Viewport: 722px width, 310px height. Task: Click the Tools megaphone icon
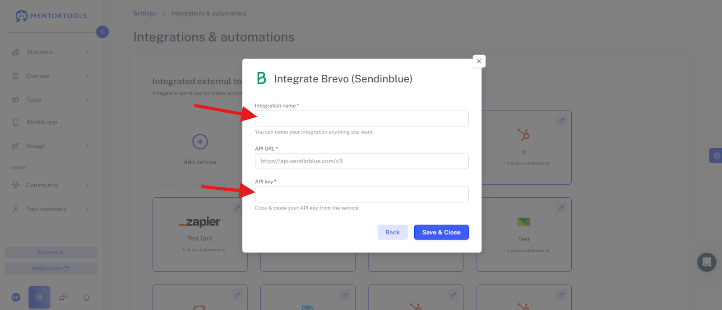(15, 100)
